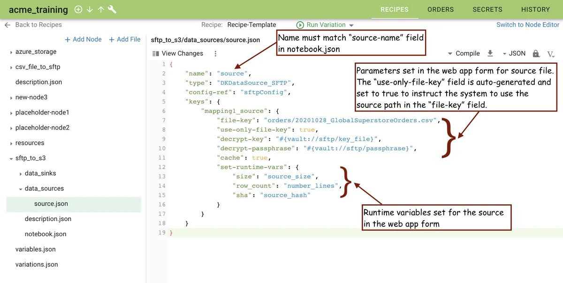The height and width of the screenshot is (283, 563).
Task: Click the V variables icon in toolbar
Action: [x=551, y=54]
